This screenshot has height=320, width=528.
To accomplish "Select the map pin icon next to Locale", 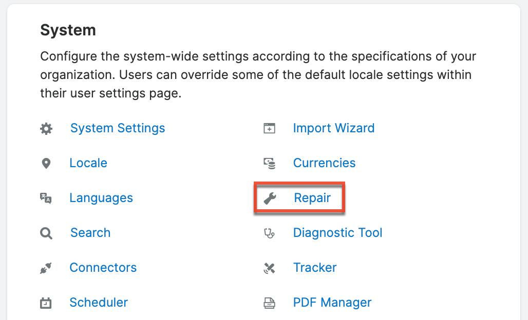I will [x=46, y=163].
